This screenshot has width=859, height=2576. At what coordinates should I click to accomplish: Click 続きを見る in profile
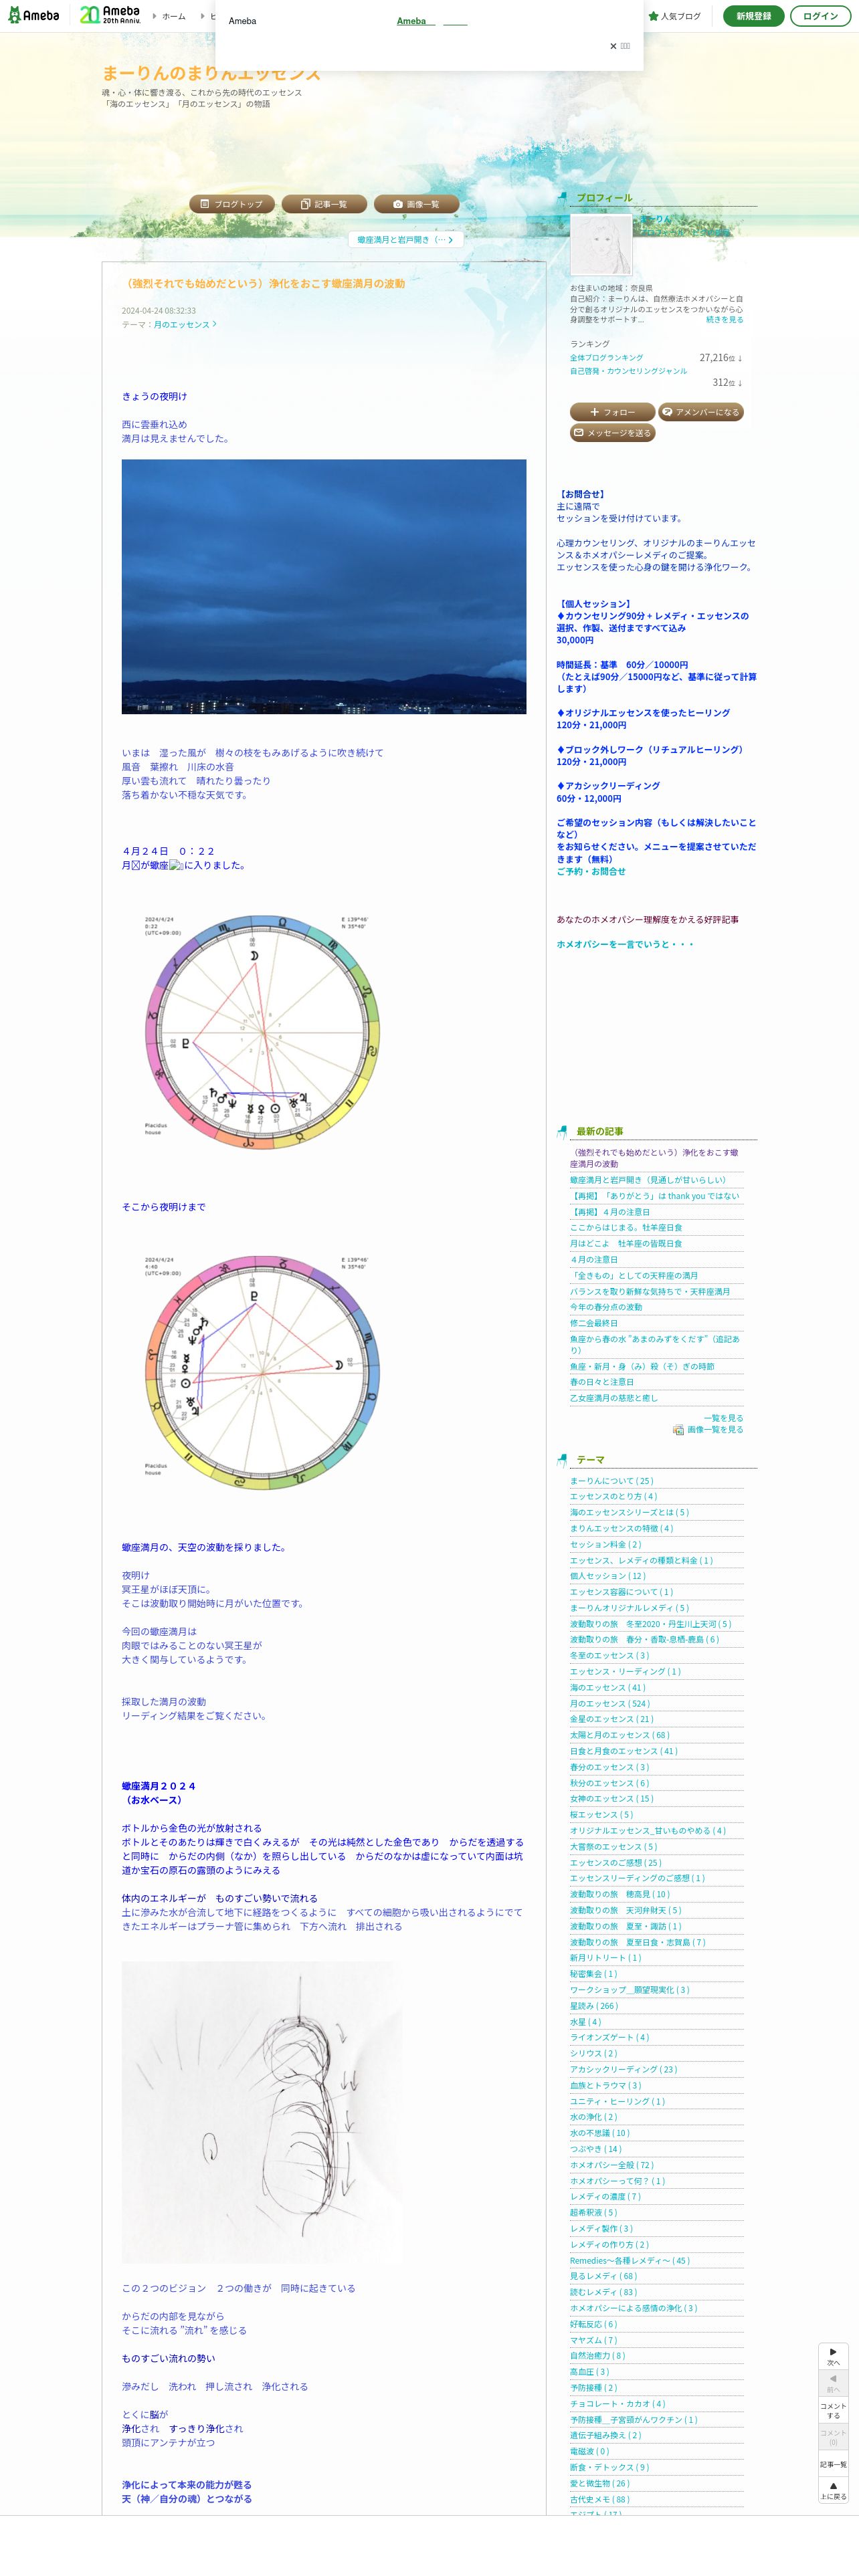[724, 320]
